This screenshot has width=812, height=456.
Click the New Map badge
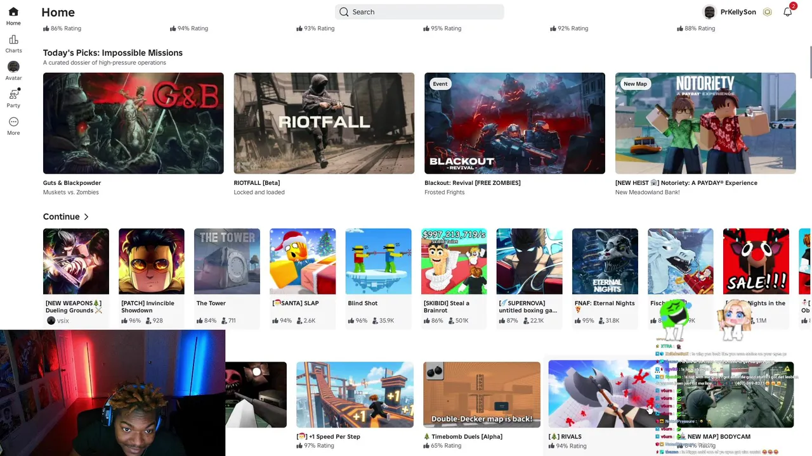click(x=635, y=84)
